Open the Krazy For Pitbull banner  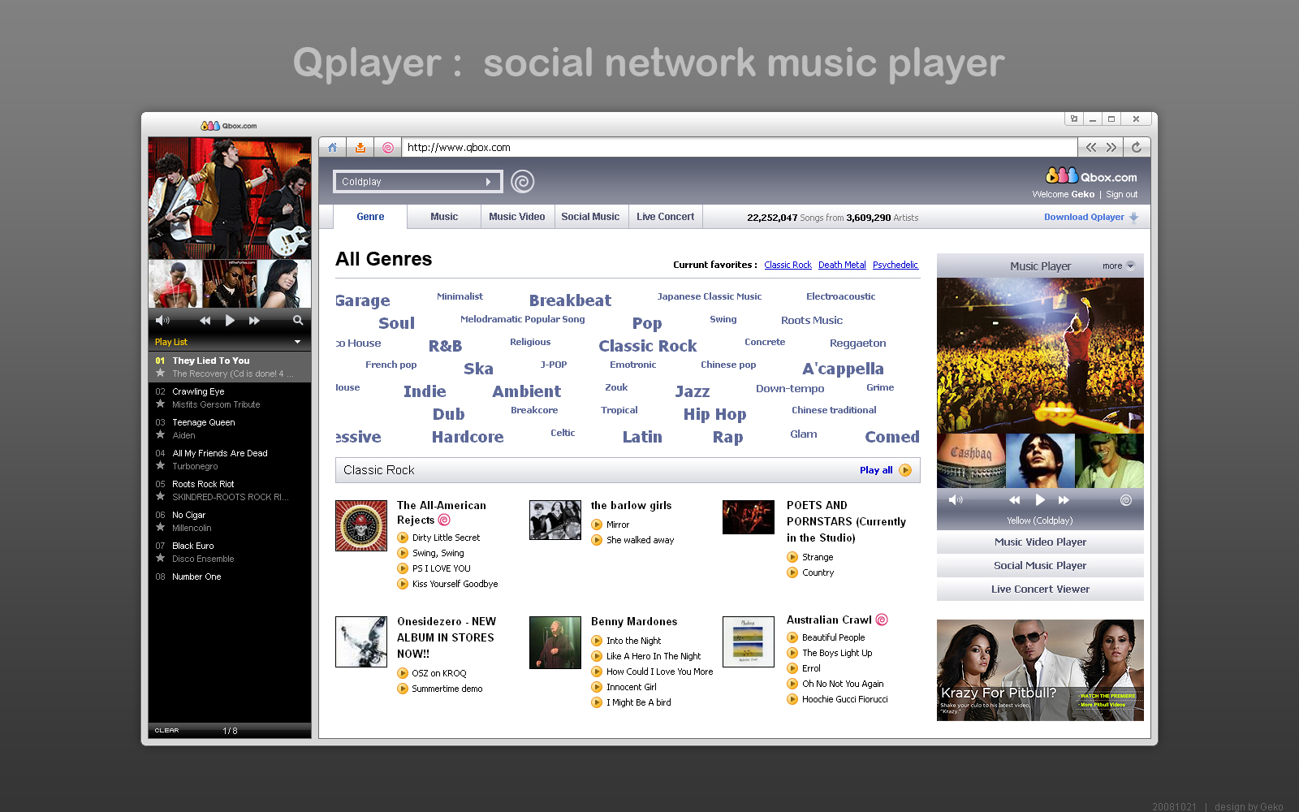1040,670
